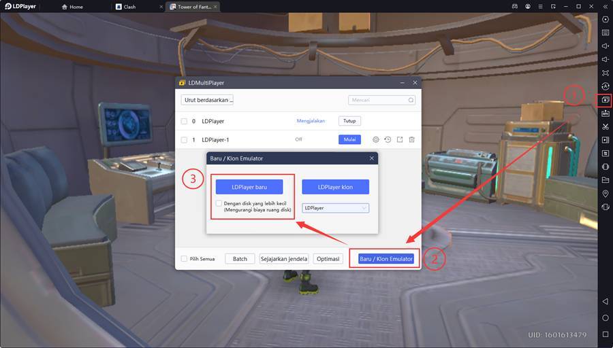
Task: Enable Dengan disk yang lebih kecil checkbox
Action: pyautogui.click(x=219, y=203)
